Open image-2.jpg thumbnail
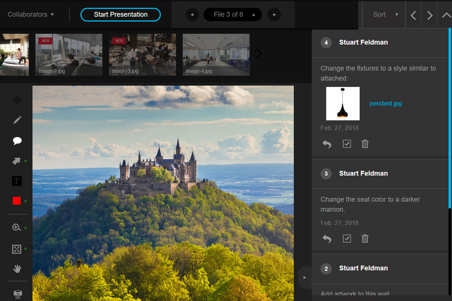Image resolution: width=452 pixels, height=301 pixels. 69,55
